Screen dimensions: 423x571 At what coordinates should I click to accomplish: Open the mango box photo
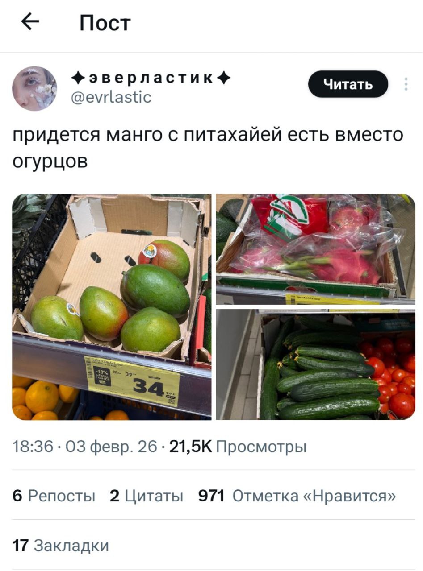click(x=112, y=307)
